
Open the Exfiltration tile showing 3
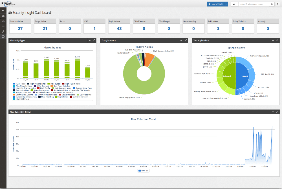[218, 26]
